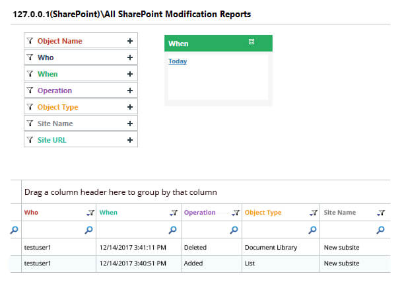Screen dimensions: 404x284
Task: Select the Site Name filter label in panel
Action: pyautogui.click(x=55, y=124)
